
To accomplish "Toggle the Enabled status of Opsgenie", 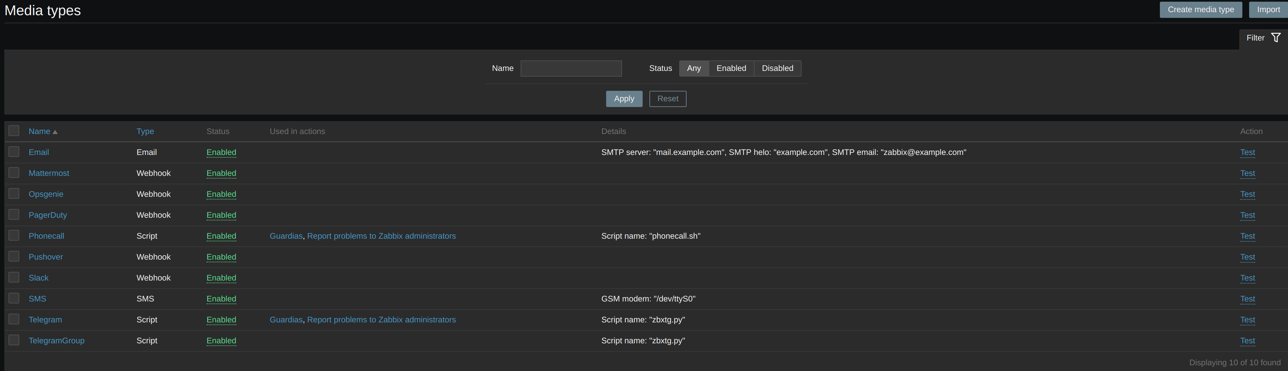I will 221,194.
